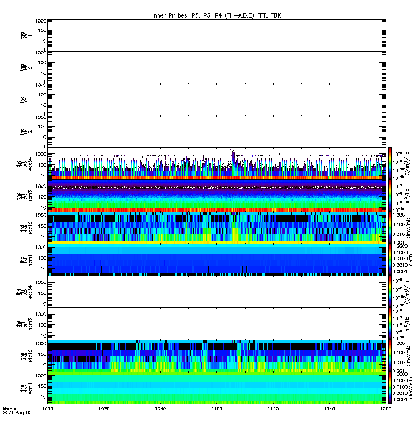Click the 1140 time tick label
This screenshot has height=440, width=412.
(x=329, y=409)
